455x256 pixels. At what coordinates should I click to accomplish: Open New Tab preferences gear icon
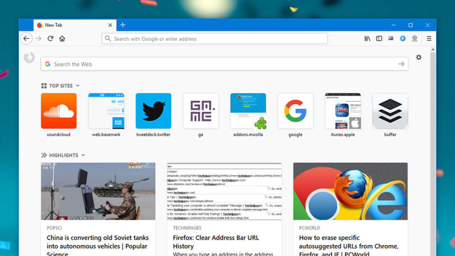419,57
